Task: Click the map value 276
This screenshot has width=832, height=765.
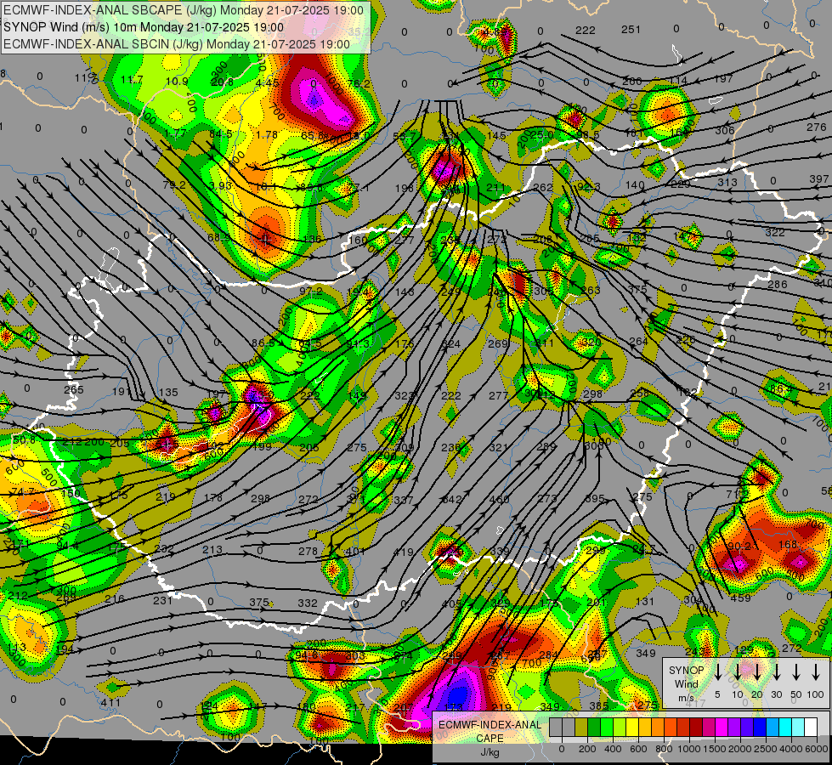Action: click(817, 127)
